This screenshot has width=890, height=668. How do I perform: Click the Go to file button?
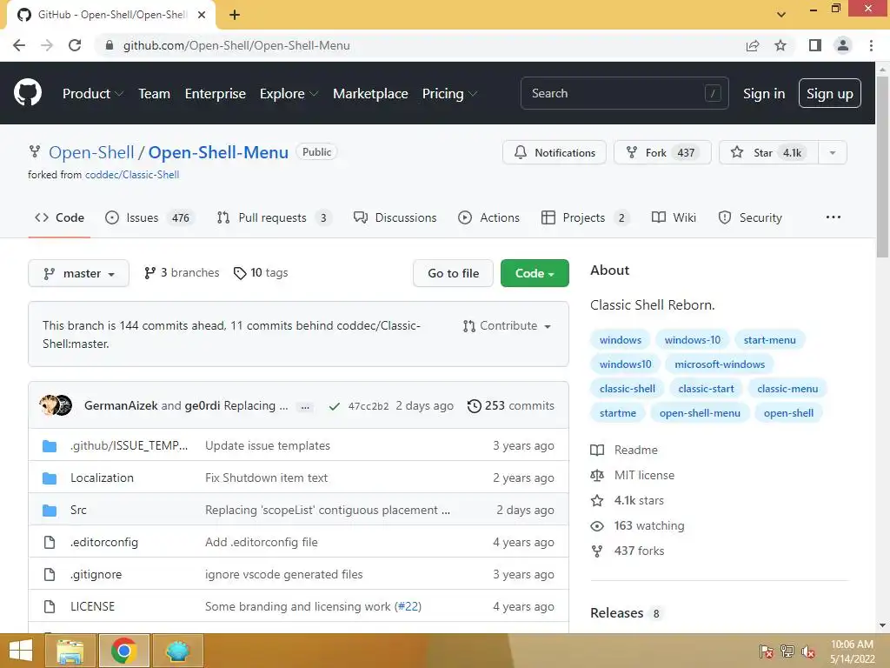453,273
